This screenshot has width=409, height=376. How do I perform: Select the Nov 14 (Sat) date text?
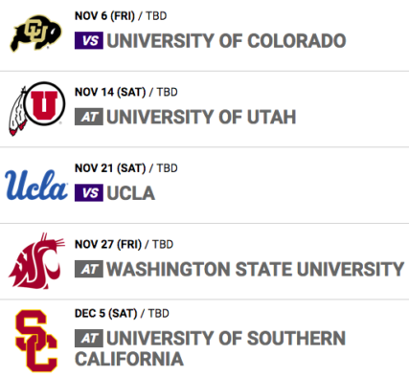tap(110, 92)
